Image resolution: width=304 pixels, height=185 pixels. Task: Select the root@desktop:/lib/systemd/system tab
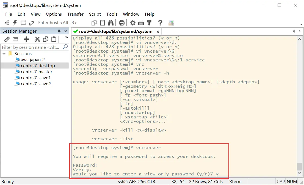[x=116, y=31]
